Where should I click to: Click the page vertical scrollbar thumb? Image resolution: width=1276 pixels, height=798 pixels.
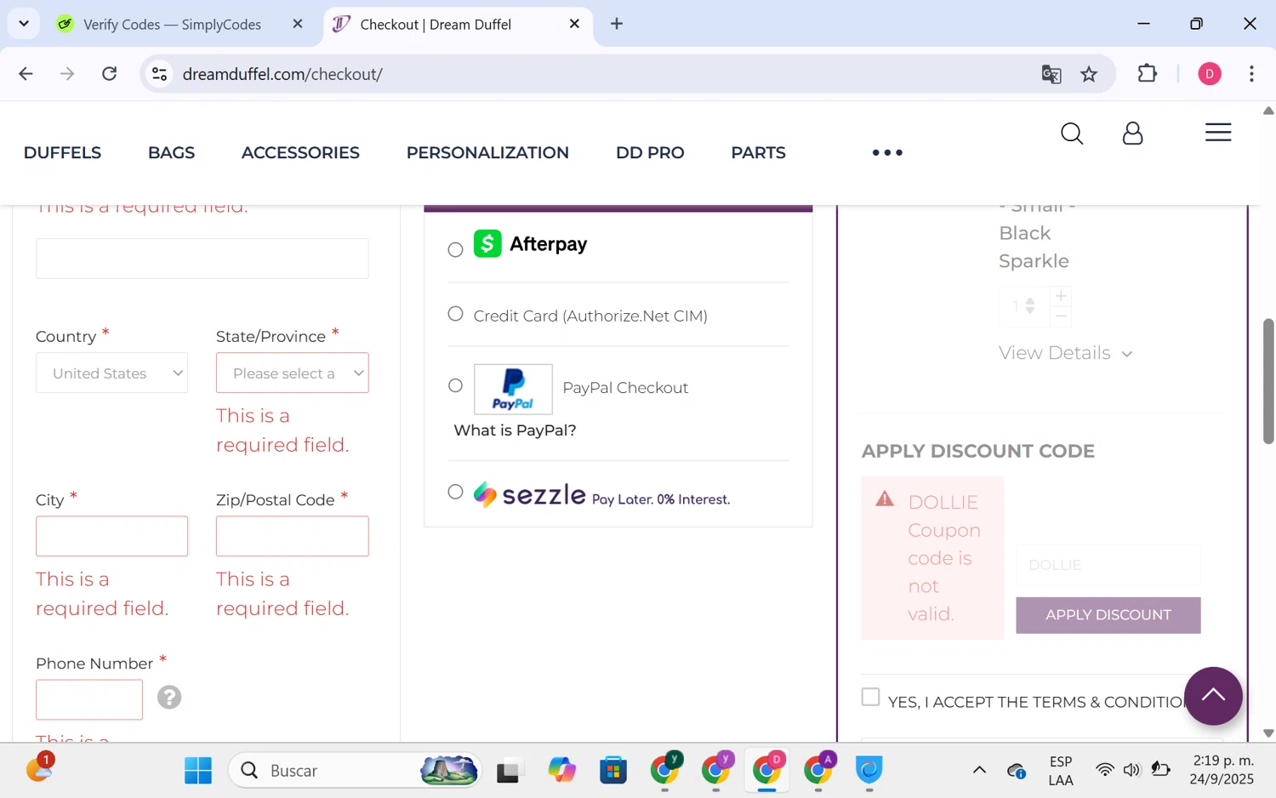[x=1268, y=381]
